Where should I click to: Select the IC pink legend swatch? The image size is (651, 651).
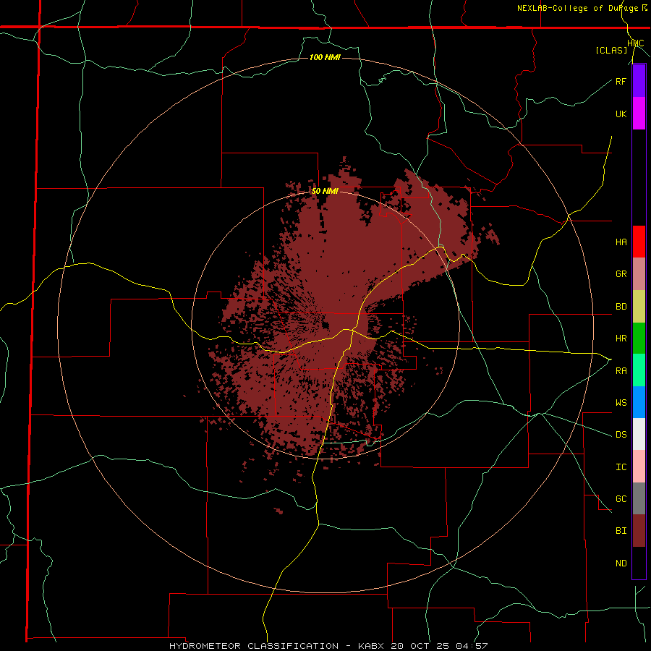[639, 467]
